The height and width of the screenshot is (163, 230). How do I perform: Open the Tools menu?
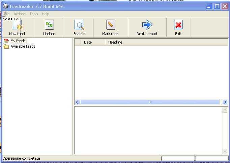(34, 14)
